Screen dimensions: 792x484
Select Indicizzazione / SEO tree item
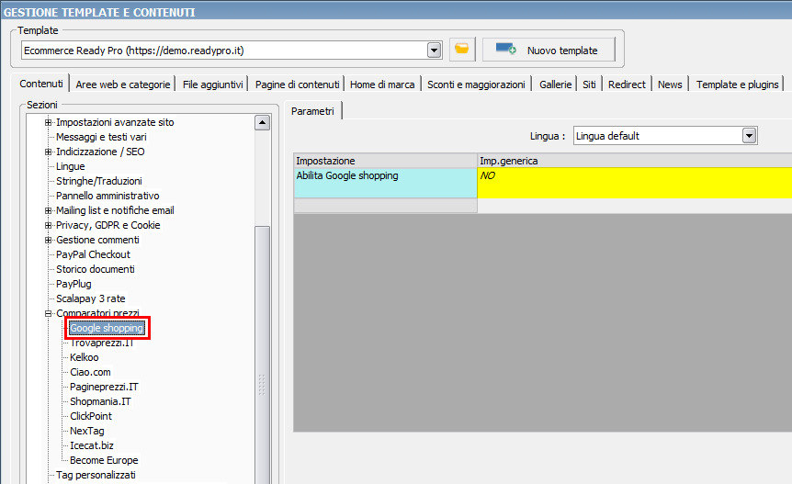pos(100,152)
